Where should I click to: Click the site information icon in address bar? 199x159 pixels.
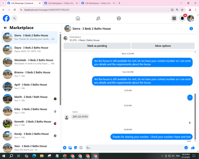(x=21, y=10)
